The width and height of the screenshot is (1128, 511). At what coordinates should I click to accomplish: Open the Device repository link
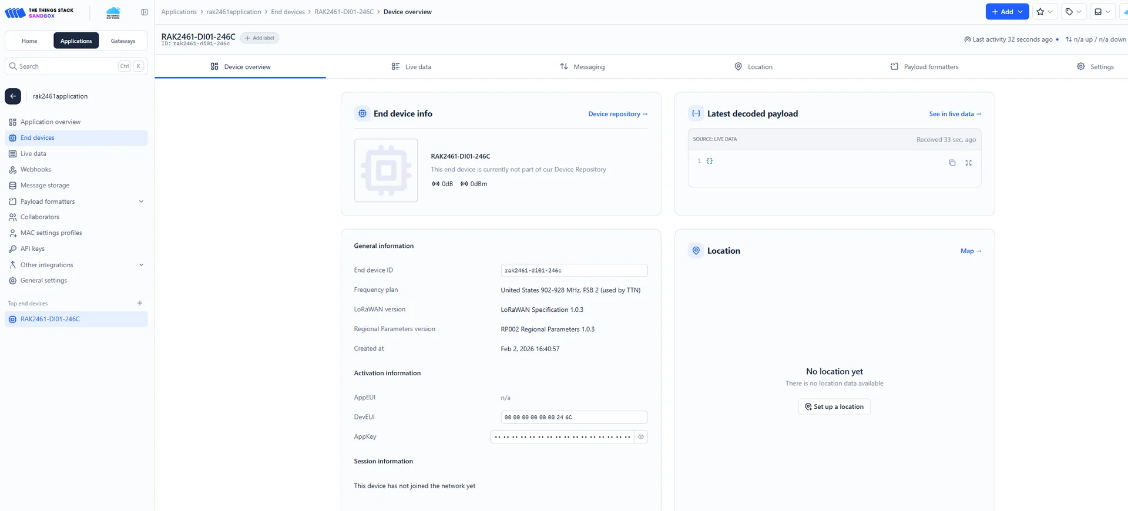pos(617,114)
